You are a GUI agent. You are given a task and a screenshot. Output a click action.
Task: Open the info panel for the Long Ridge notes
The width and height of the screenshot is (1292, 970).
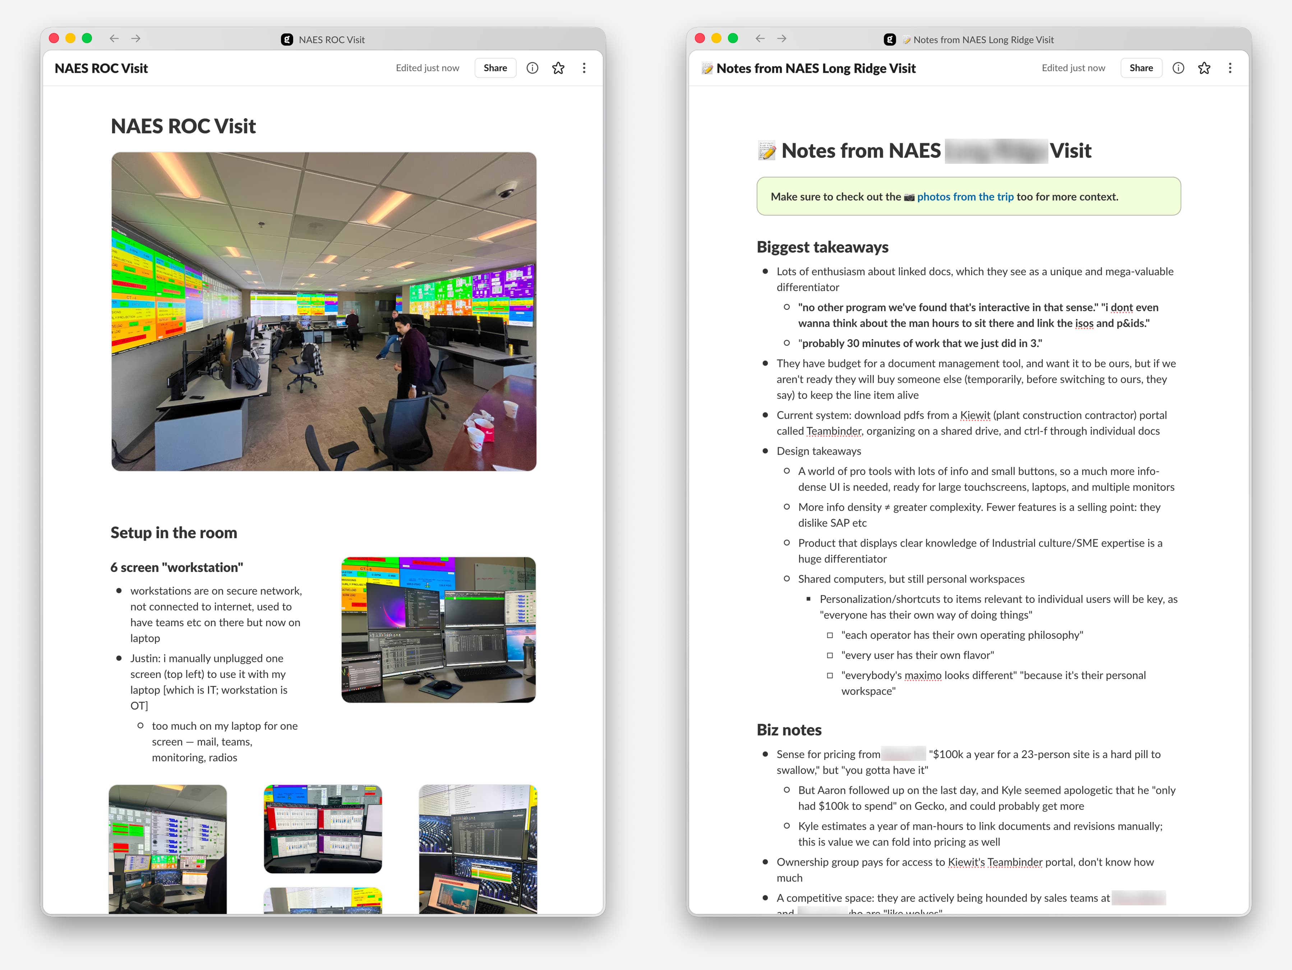point(1178,68)
